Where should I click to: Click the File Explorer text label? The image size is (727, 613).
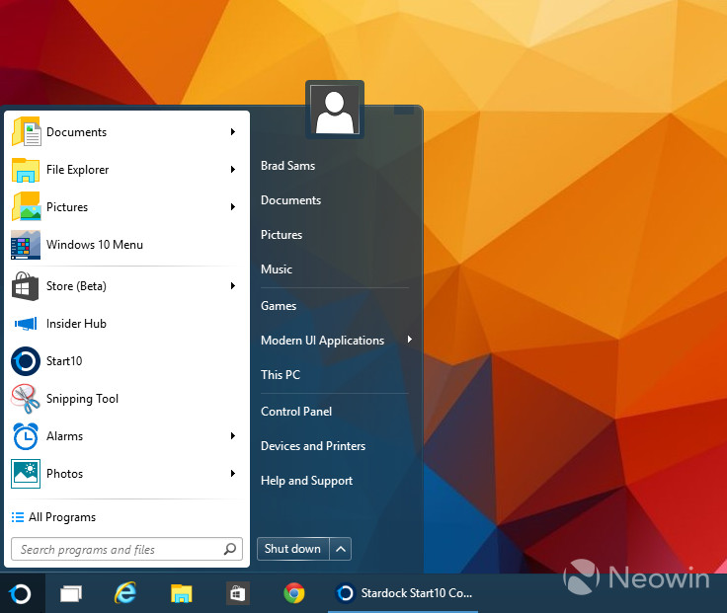(x=77, y=170)
